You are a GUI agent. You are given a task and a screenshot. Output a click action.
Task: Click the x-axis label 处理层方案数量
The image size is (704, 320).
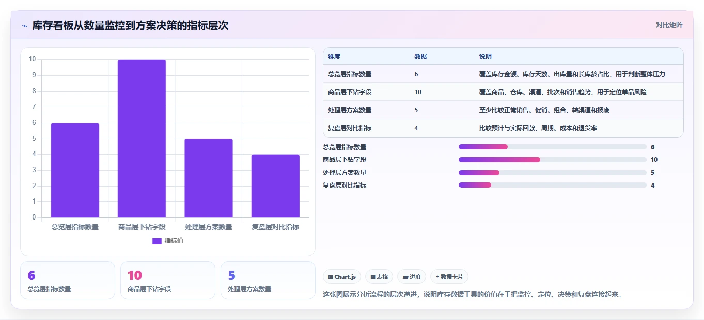tap(209, 227)
